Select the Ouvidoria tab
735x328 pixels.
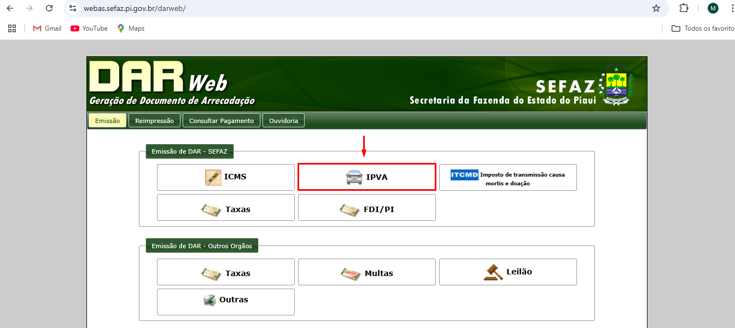(283, 120)
